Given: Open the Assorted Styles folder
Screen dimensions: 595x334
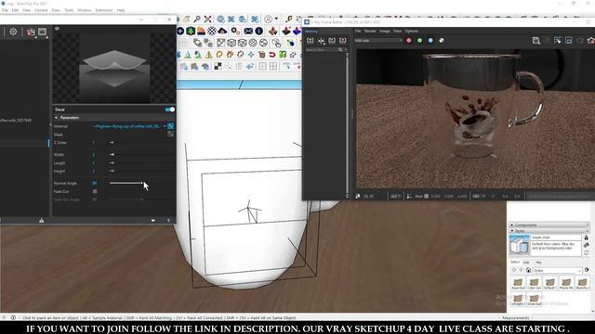Looking at the screenshot, I should tap(518, 284).
